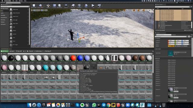Viewport: 193px width, 108px height.
Task: Navigate to the Content folder breadcrumb
Action: tap(31, 51)
